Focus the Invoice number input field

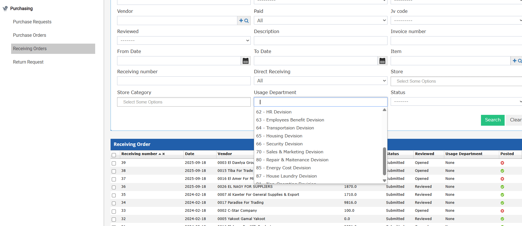click(x=456, y=40)
